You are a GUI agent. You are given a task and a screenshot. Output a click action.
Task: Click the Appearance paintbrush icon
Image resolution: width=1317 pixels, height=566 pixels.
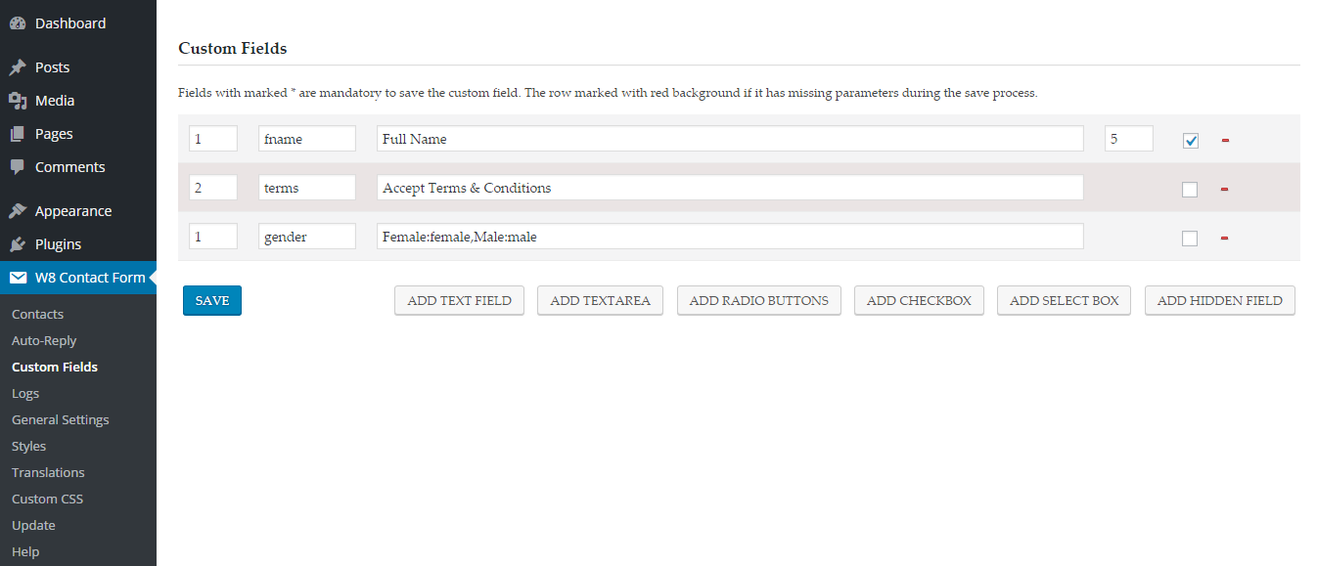[x=18, y=211]
